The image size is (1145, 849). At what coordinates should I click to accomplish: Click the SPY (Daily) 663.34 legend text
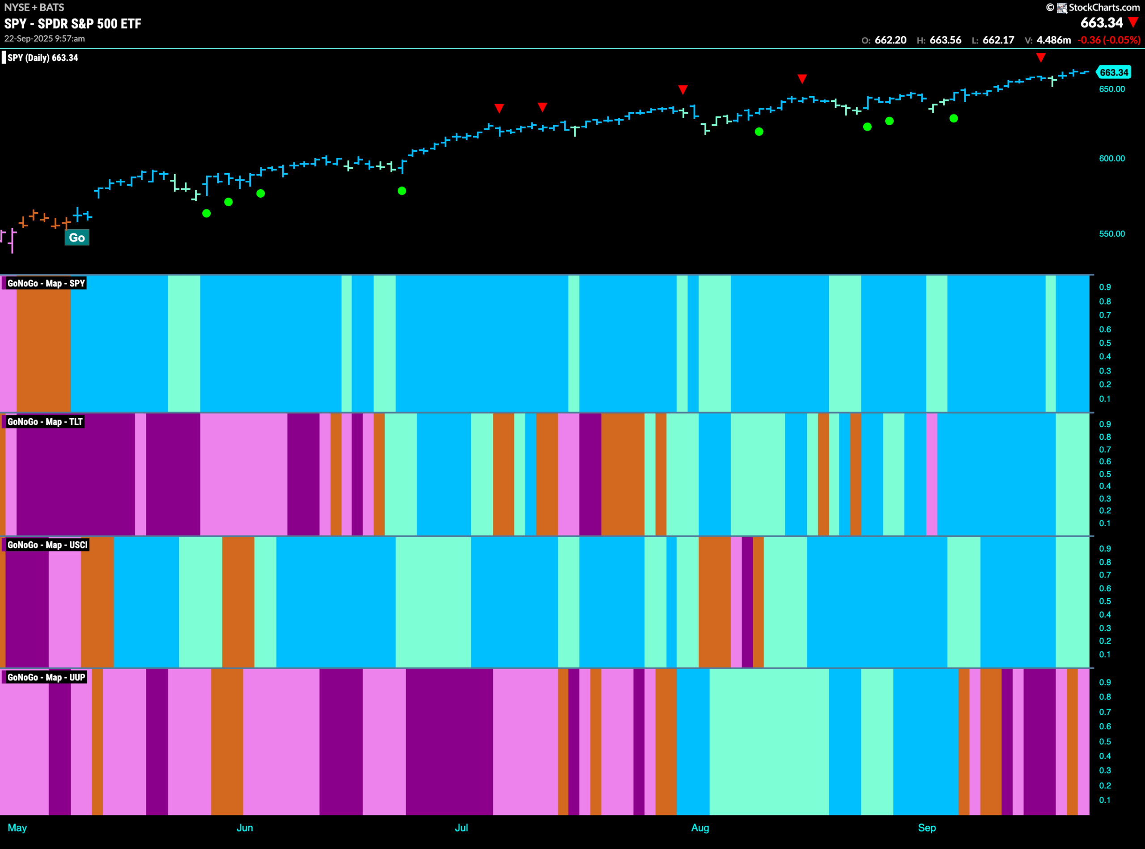pos(42,58)
